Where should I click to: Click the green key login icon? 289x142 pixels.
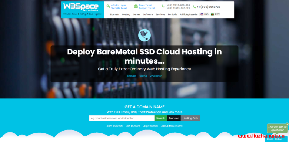tap(108, 6)
